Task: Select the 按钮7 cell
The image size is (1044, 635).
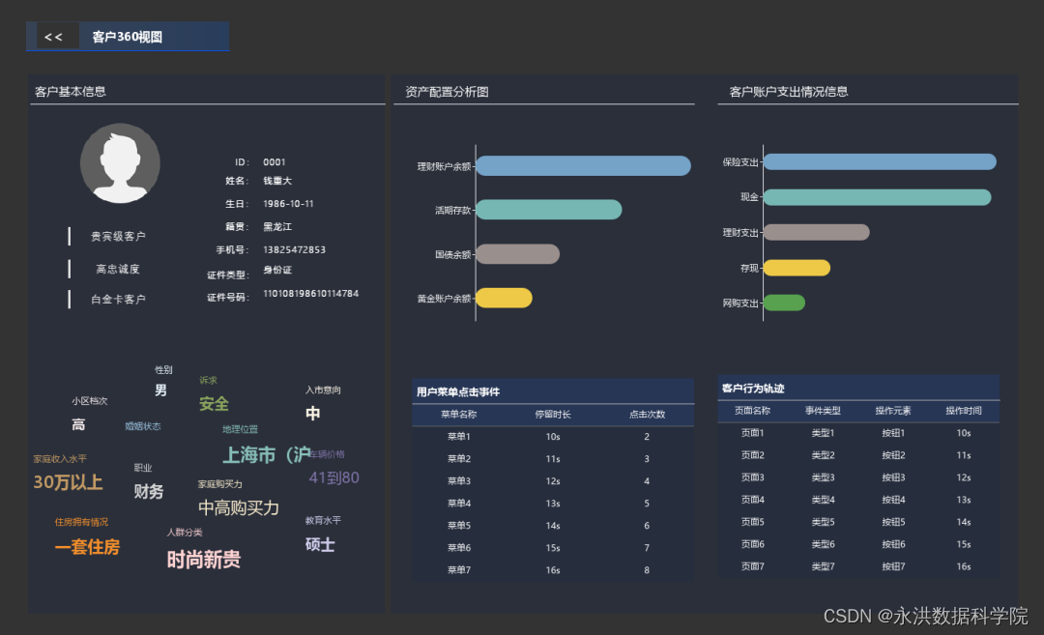Action: pos(893,566)
